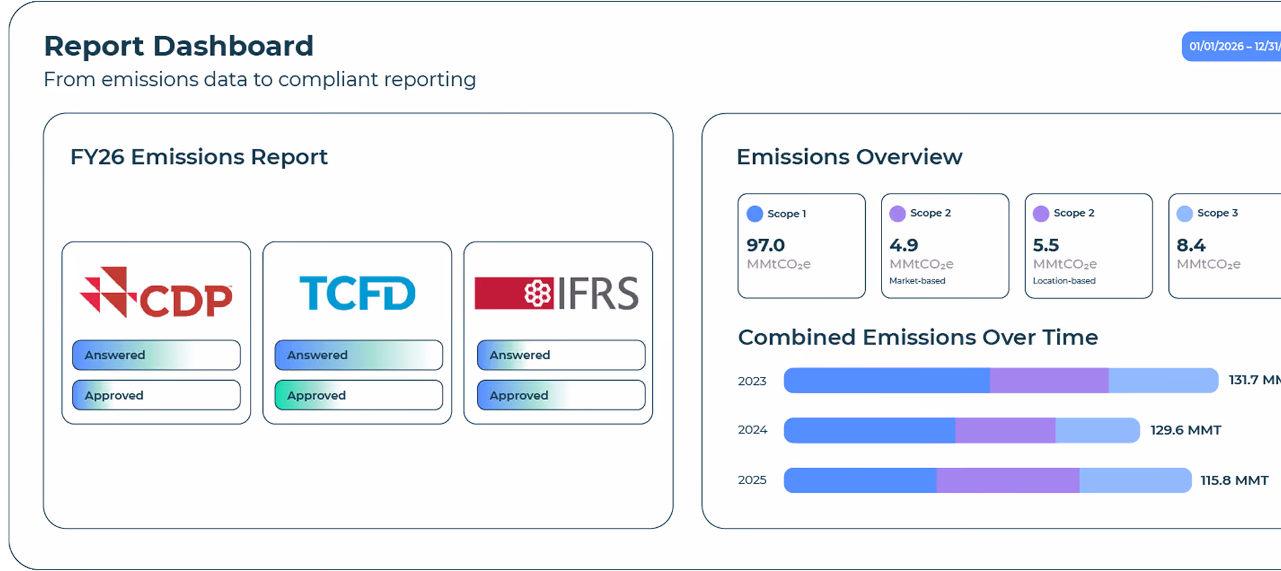
Task: Click the 115.8 MMT total for 2025
Action: click(x=1234, y=480)
